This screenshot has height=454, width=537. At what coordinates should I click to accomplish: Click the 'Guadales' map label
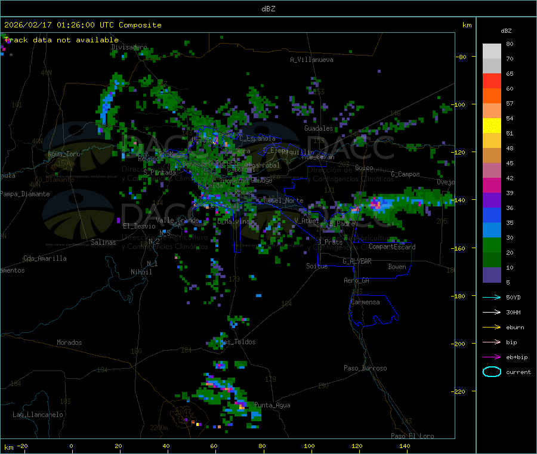[x=319, y=128]
